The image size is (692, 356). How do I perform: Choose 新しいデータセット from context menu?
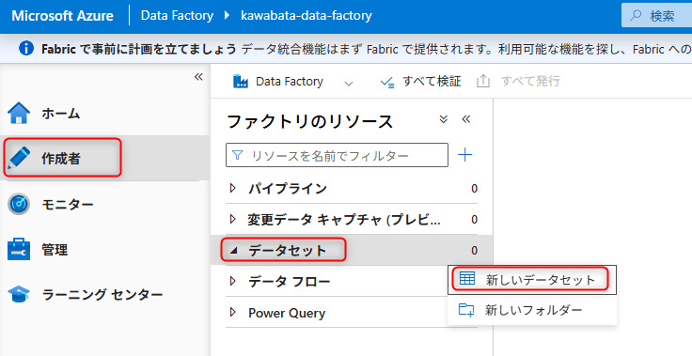tap(532, 280)
